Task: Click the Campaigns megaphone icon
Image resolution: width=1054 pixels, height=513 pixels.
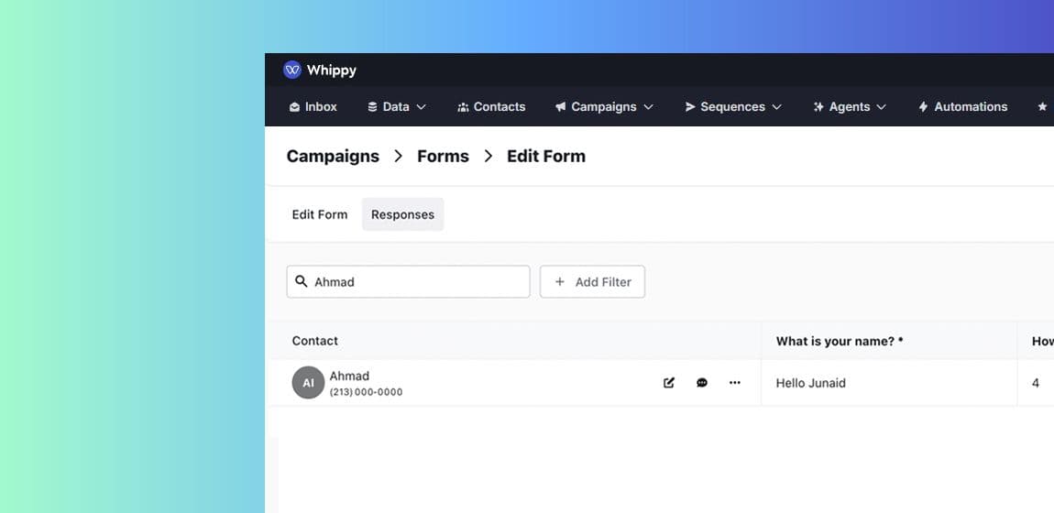Action: pyautogui.click(x=561, y=107)
